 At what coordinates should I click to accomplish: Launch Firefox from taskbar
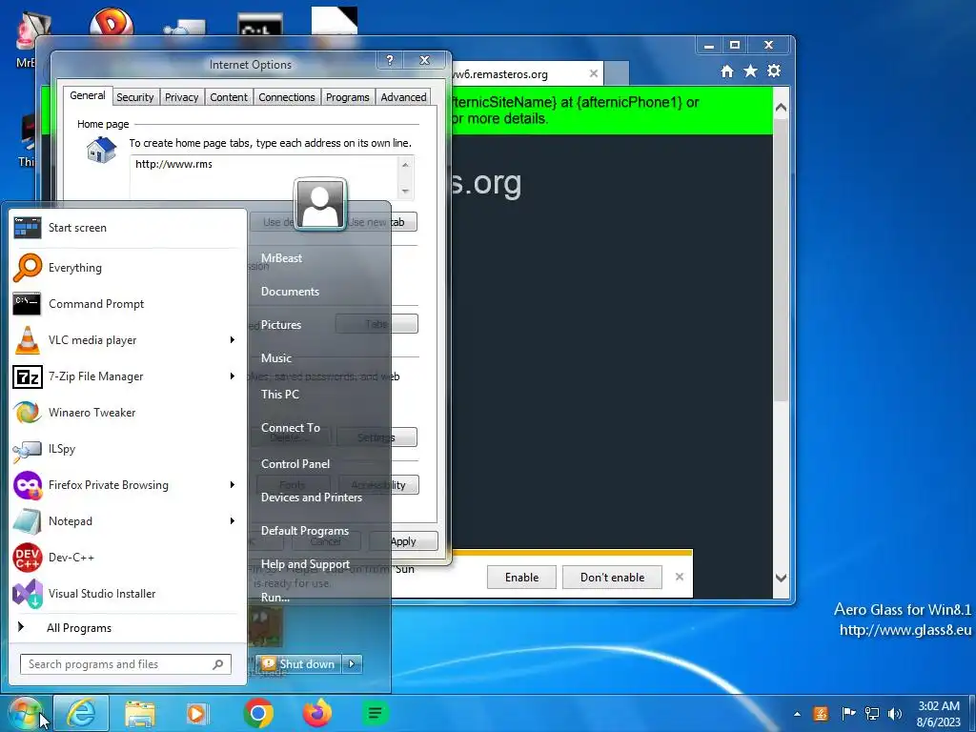click(x=317, y=713)
